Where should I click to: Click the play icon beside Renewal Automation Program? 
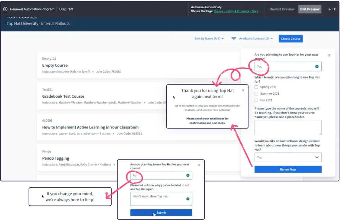coord(5,9)
